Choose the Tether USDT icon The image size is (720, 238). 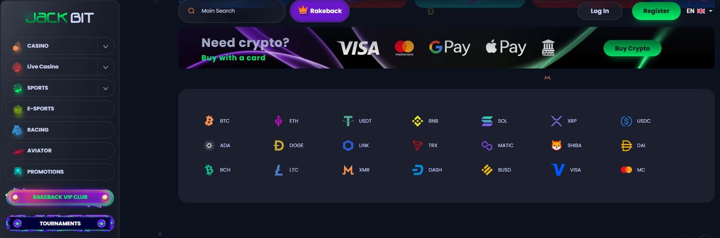coord(348,121)
